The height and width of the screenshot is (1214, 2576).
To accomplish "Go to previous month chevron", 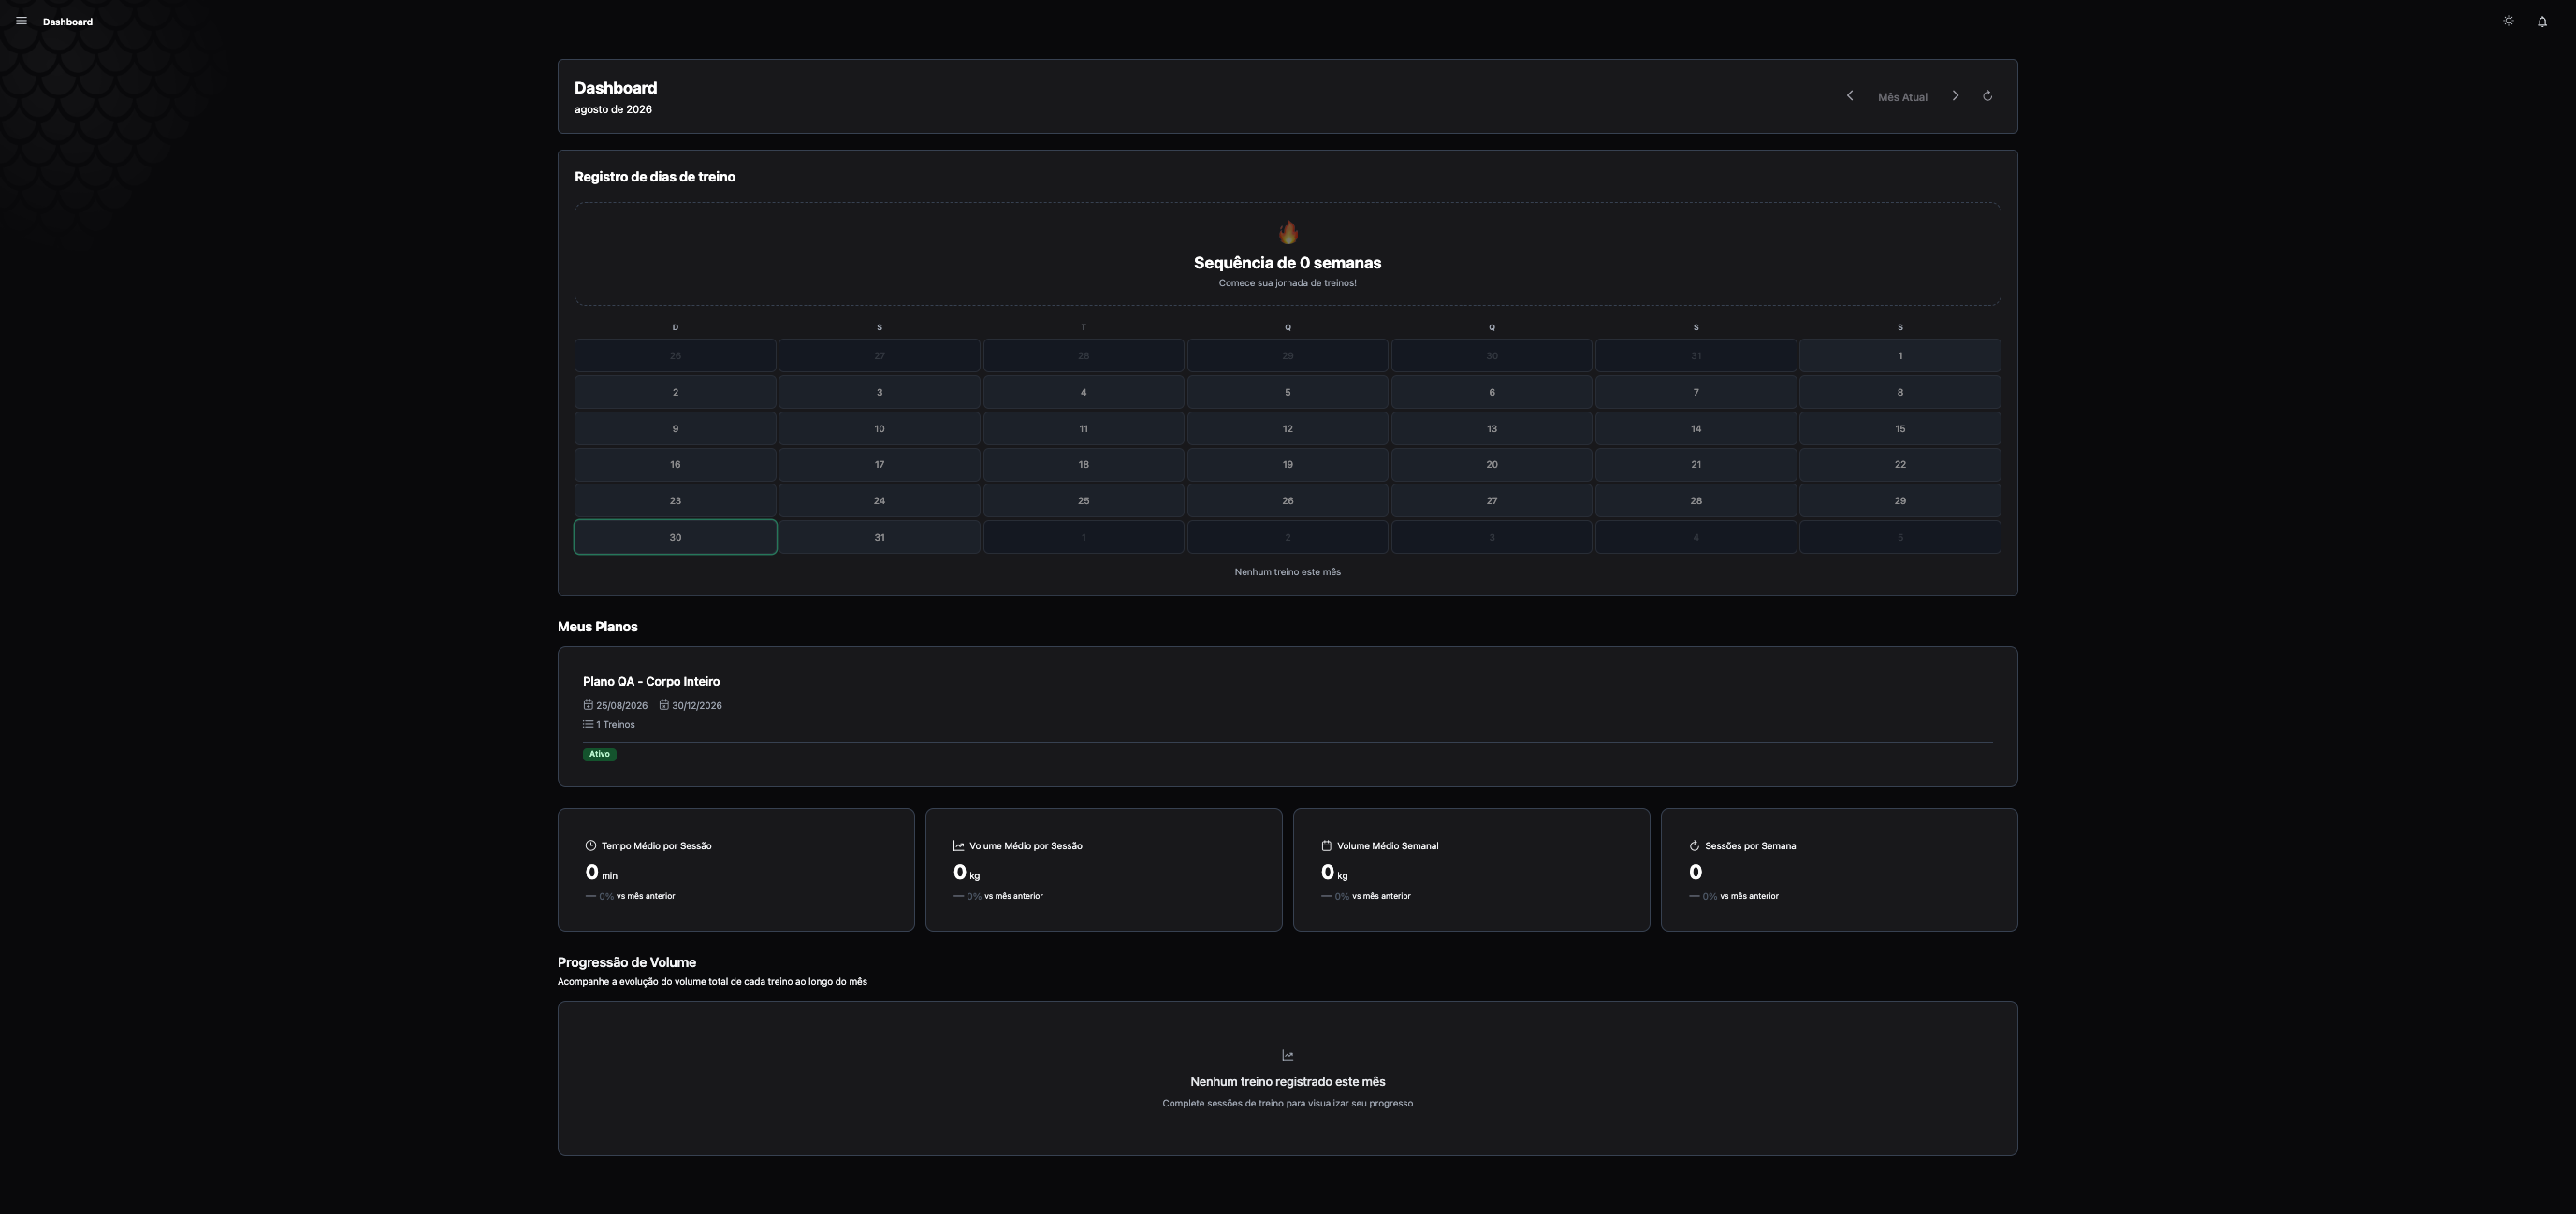I will (x=1849, y=96).
